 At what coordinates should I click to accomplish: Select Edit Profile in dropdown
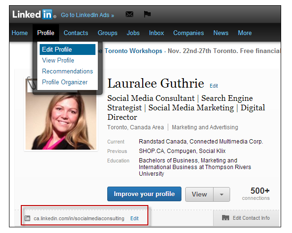pos(68,49)
